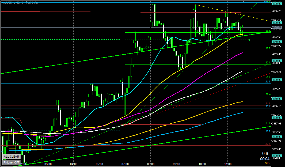
Task: Click the 0.8 spread value display
Action: pos(265,153)
